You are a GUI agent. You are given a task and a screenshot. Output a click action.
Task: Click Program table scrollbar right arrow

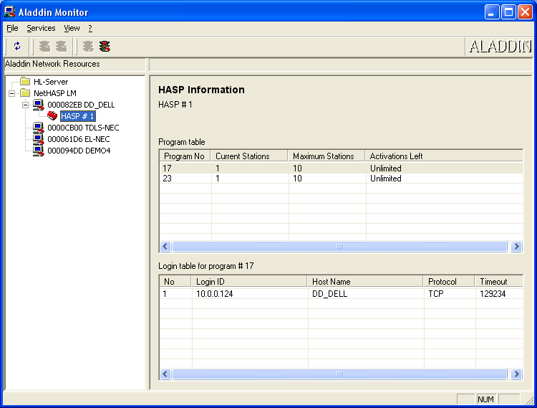pyautogui.click(x=516, y=246)
